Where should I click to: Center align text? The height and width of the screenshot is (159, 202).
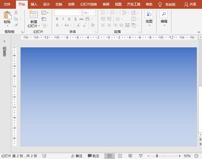point(109,25)
